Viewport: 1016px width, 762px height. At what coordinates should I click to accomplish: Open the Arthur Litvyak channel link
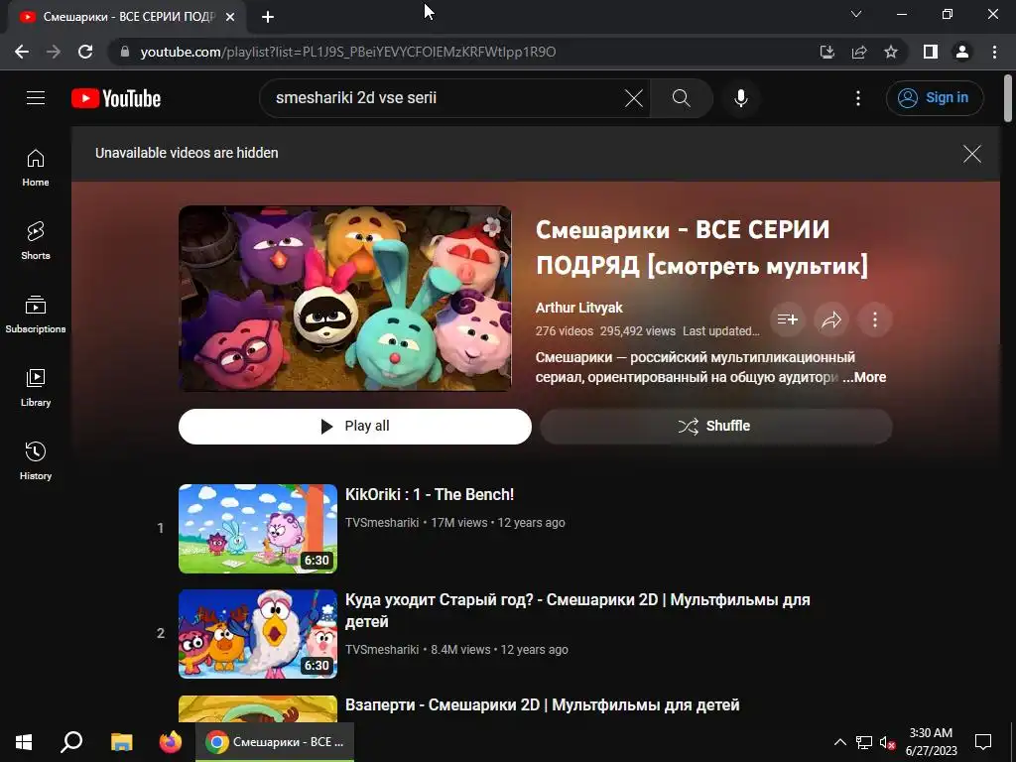(578, 308)
